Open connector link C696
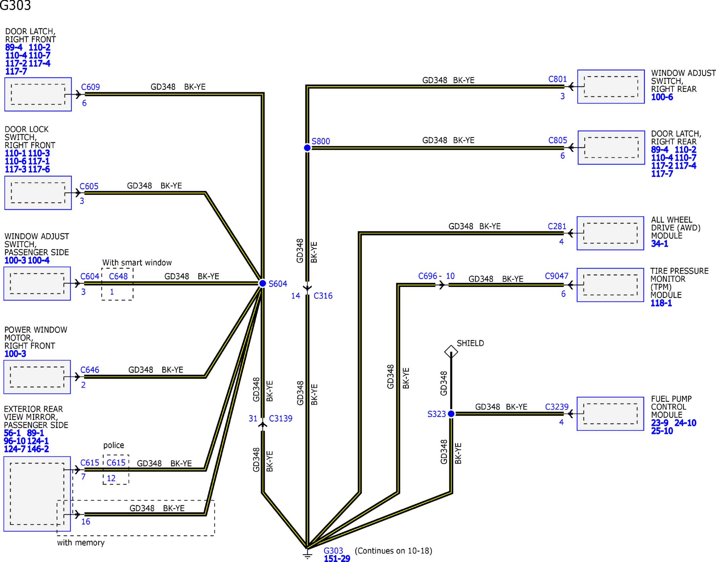The image size is (716, 562). [x=428, y=276]
